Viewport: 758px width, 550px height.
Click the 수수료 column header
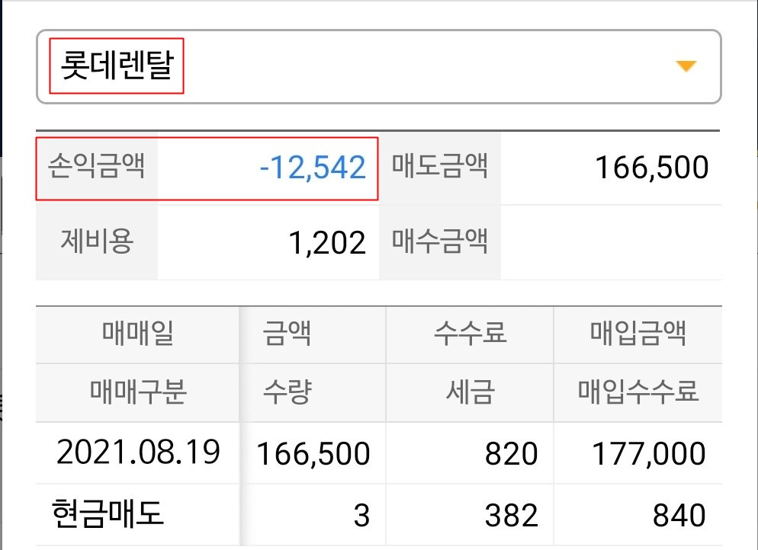(x=470, y=333)
